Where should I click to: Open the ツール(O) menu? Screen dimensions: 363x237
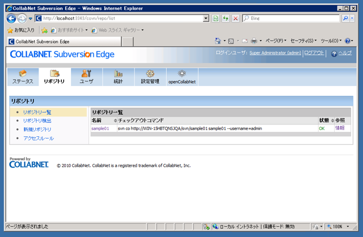331,41
